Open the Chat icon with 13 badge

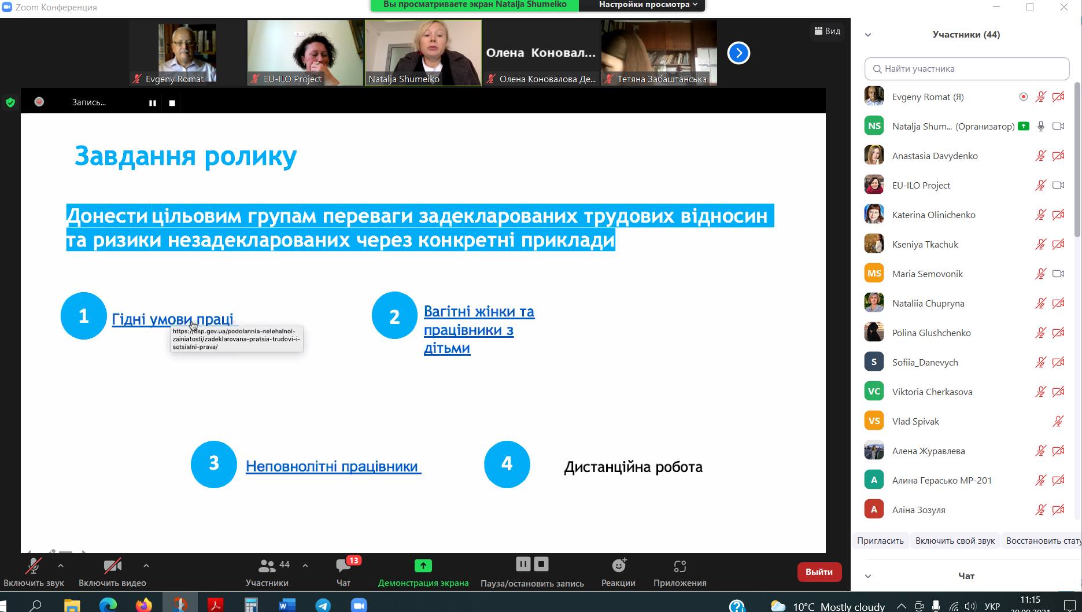344,566
